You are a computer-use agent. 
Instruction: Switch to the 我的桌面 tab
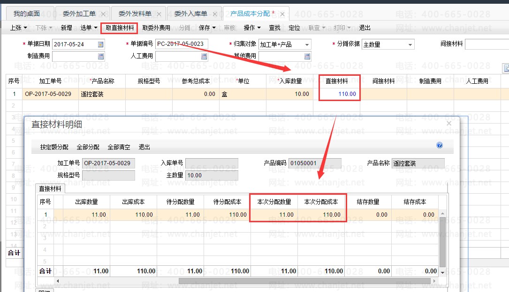(x=27, y=14)
